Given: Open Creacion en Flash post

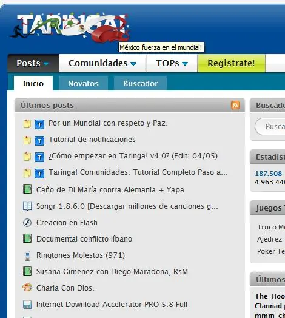Looking at the screenshot, I should click(x=67, y=223).
